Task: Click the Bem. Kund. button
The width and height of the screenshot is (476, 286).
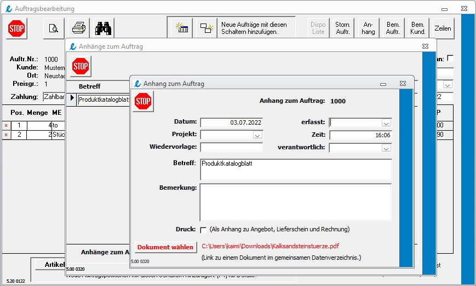Action: [x=418, y=28]
